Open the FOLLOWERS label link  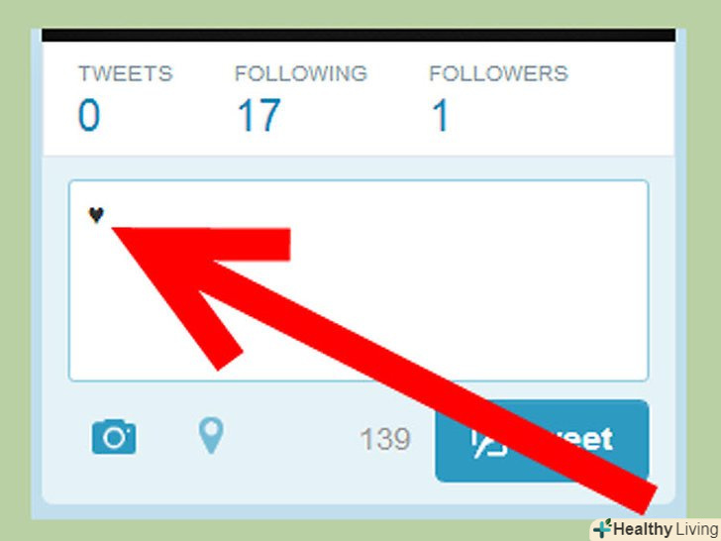(x=498, y=73)
